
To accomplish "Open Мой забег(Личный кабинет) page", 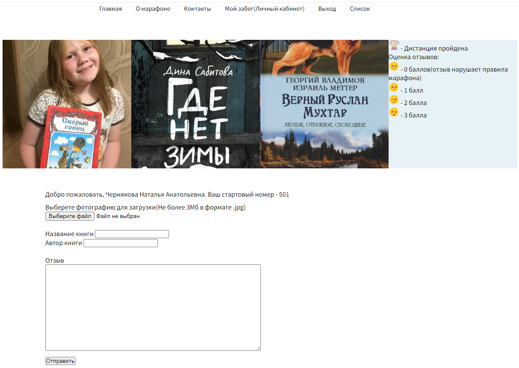I will [x=265, y=9].
